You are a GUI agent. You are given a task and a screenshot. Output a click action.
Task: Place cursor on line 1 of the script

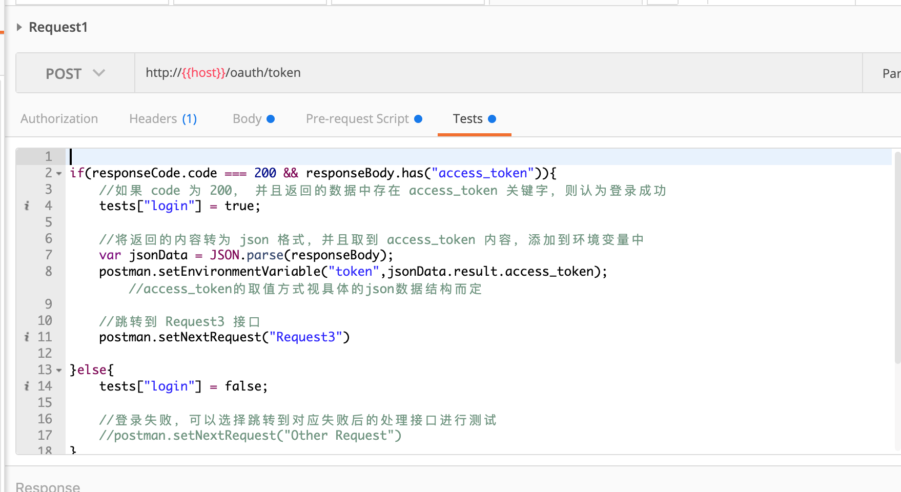[x=154, y=156]
